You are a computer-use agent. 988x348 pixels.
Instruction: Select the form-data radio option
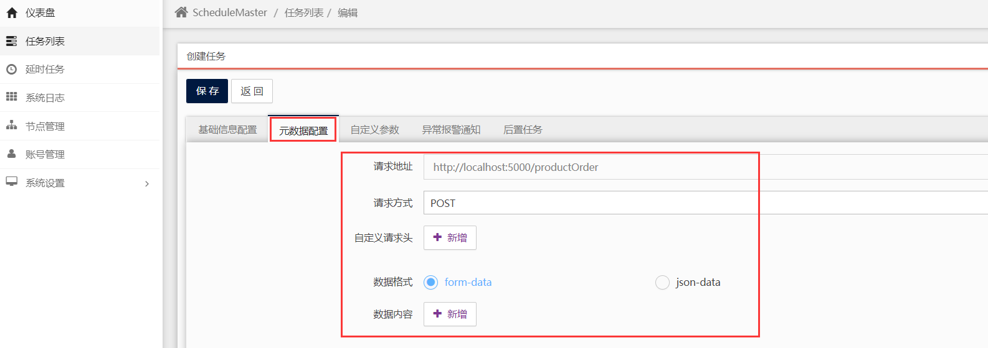pyautogui.click(x=430, y=282)
